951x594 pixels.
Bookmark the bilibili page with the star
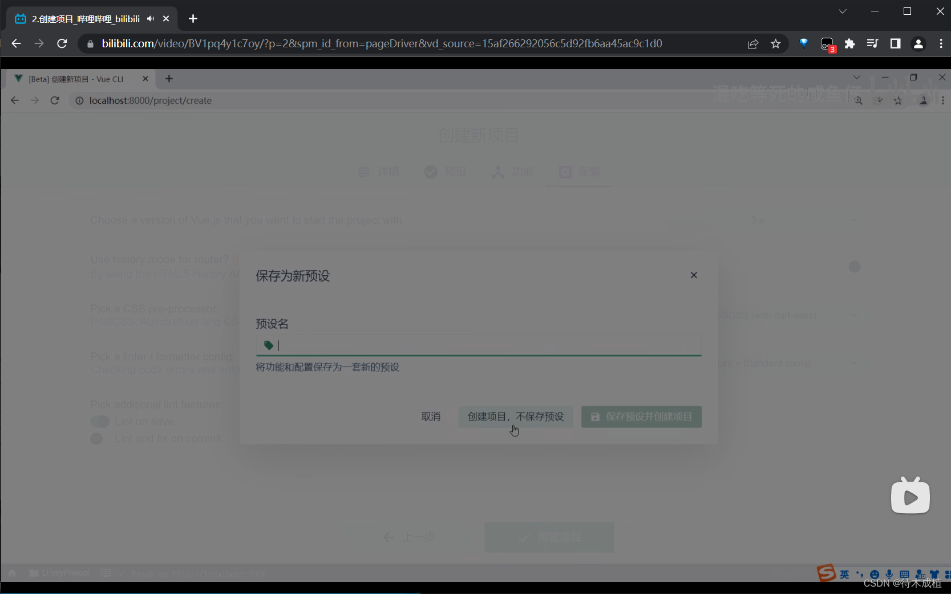[x=775, y=44]
